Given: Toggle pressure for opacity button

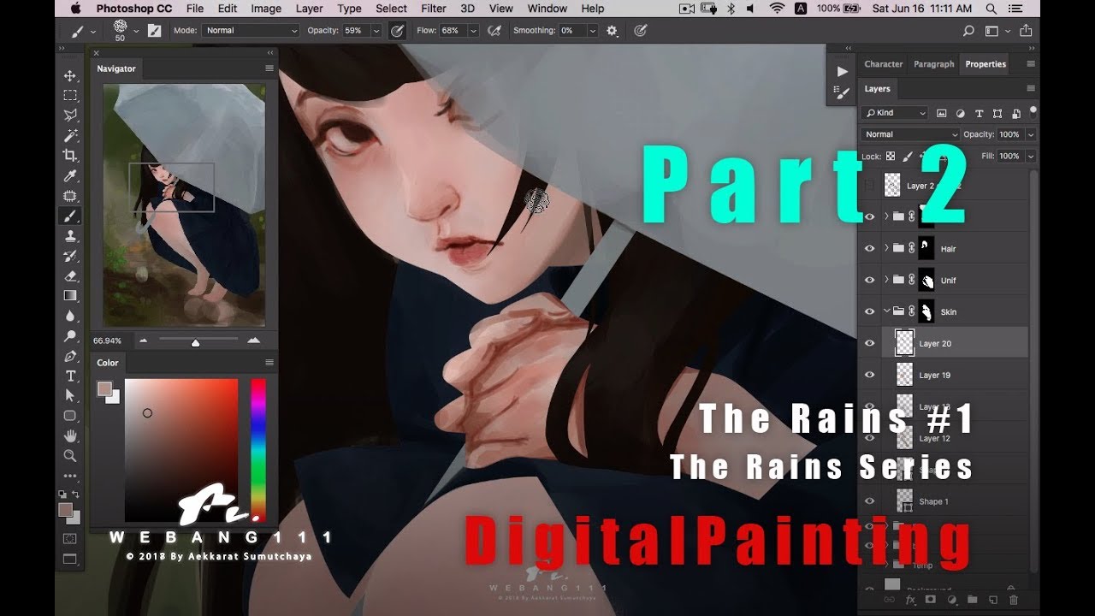Looking at the screenshot, I should pos(397,31).
